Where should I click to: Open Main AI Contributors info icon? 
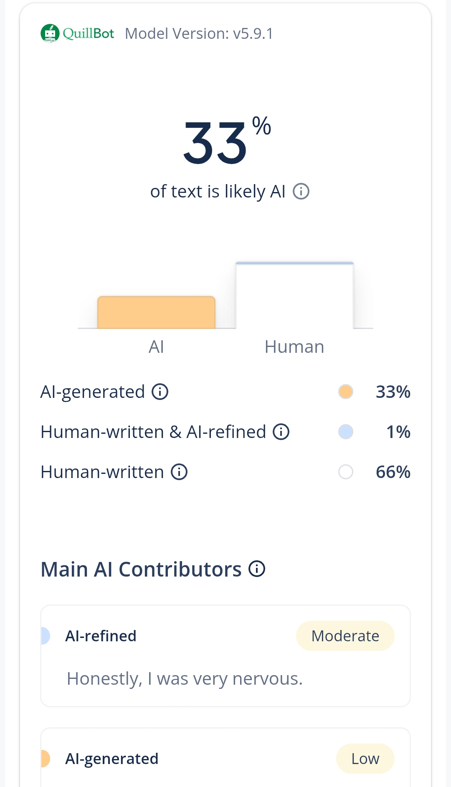257,569
